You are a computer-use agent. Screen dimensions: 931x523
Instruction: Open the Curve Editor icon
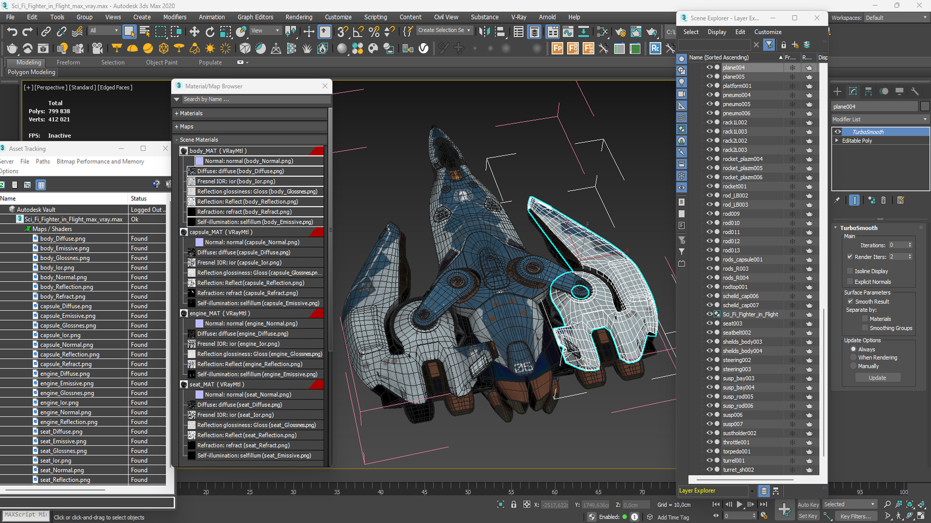click(568, 32)
